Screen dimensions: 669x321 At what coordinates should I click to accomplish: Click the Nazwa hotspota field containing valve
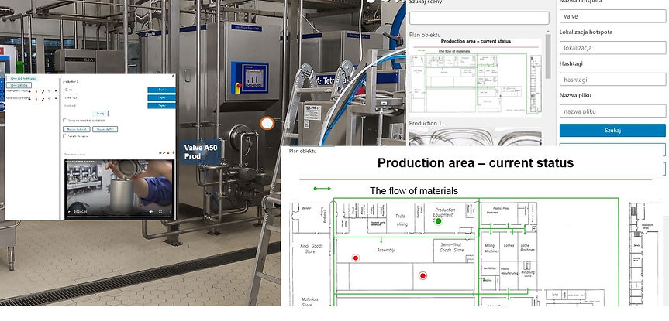click(612, 16)
